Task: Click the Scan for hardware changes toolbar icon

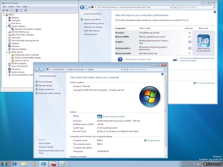Action: 25,10
